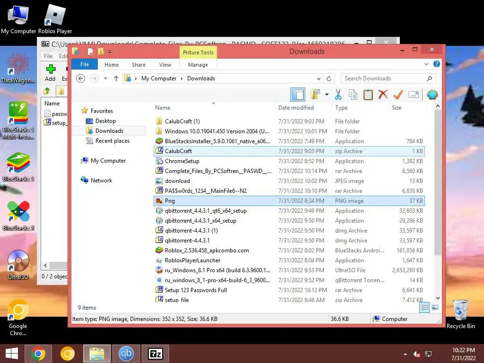Click muted volume icon in system tray
The height and width of the screenshot is (363, 484).
(417, 354)
